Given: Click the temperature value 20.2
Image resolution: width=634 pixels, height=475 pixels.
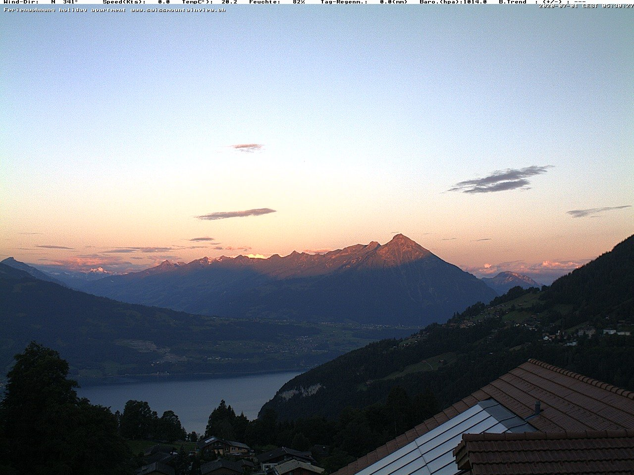Looking at the screenshot, I should pos(229,2).
